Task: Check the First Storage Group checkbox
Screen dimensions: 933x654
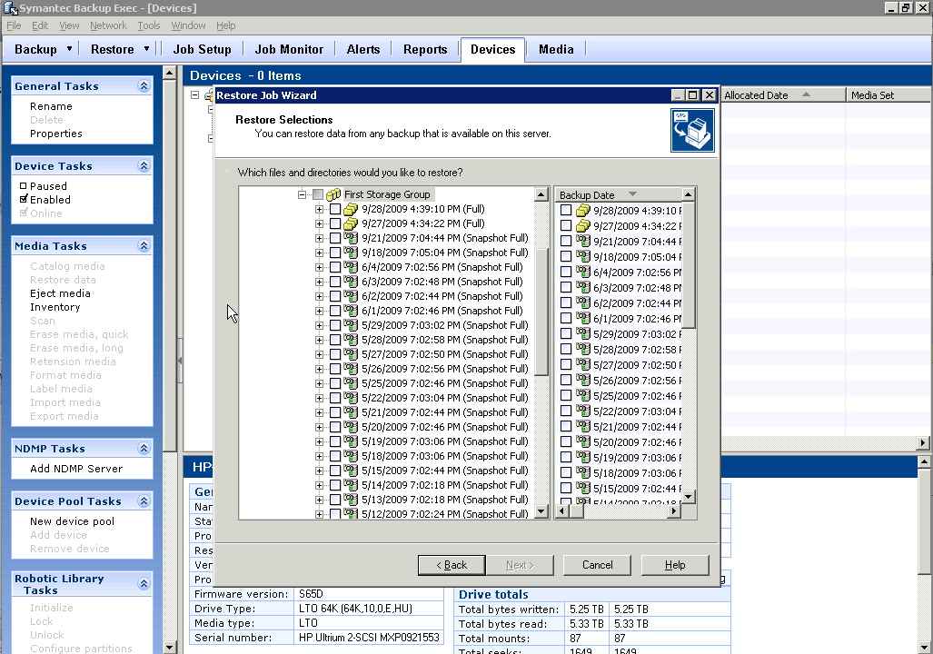Action: (x=318, y=194)
